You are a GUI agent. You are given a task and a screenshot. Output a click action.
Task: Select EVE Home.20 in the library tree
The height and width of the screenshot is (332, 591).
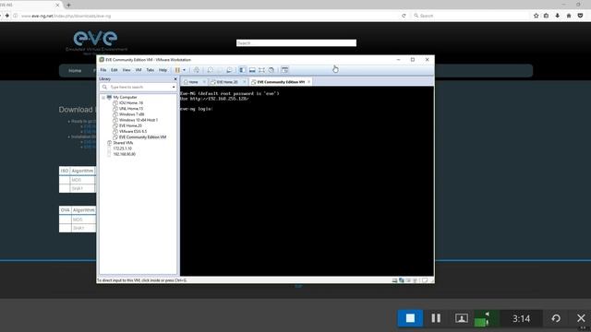tap(130, 125)
